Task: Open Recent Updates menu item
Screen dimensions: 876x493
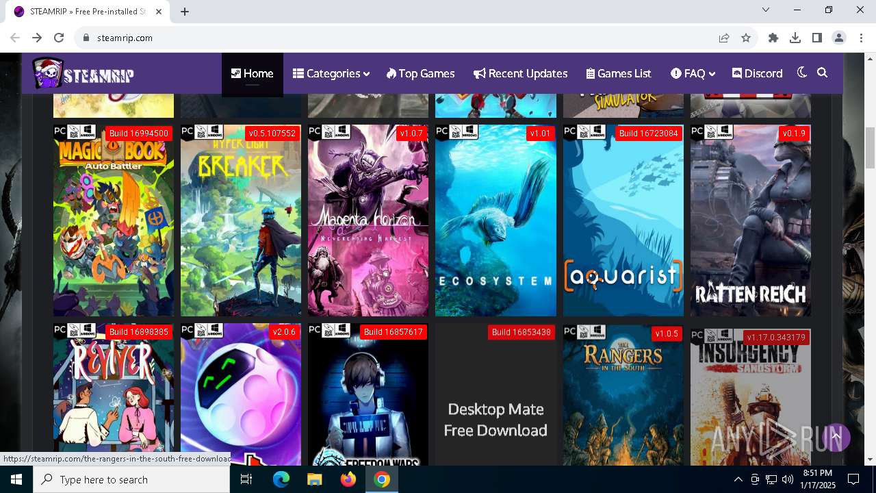Action: click(520, 73)
